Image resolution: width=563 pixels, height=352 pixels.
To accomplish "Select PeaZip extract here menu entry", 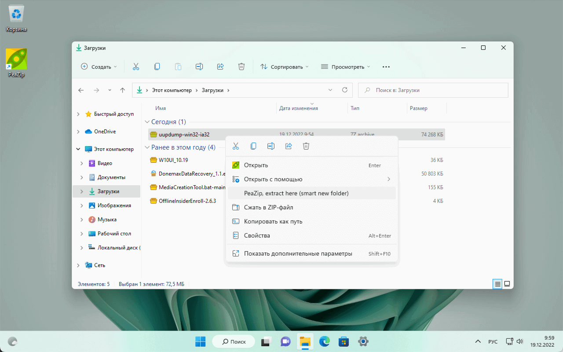I will [296, 193].
